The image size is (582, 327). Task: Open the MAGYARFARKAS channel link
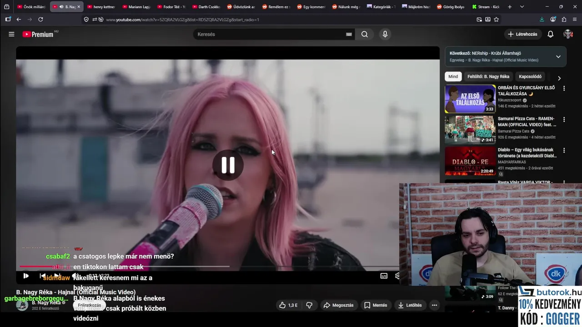coord(512,162)
